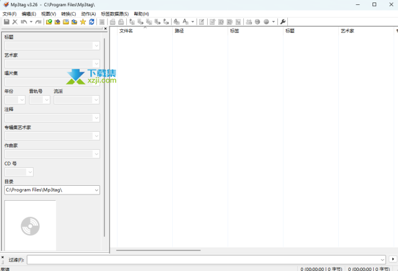The height and width of the screenshot is (271, 398).
Task: Click the album cover art placeholder
Action: pos(30,226)
